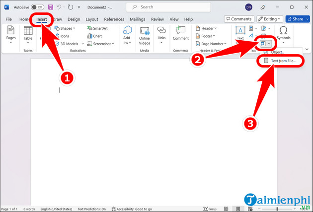Collapse the ribbon with the chevron
Viewport: 313px width, 212px height.
[307, 49]
